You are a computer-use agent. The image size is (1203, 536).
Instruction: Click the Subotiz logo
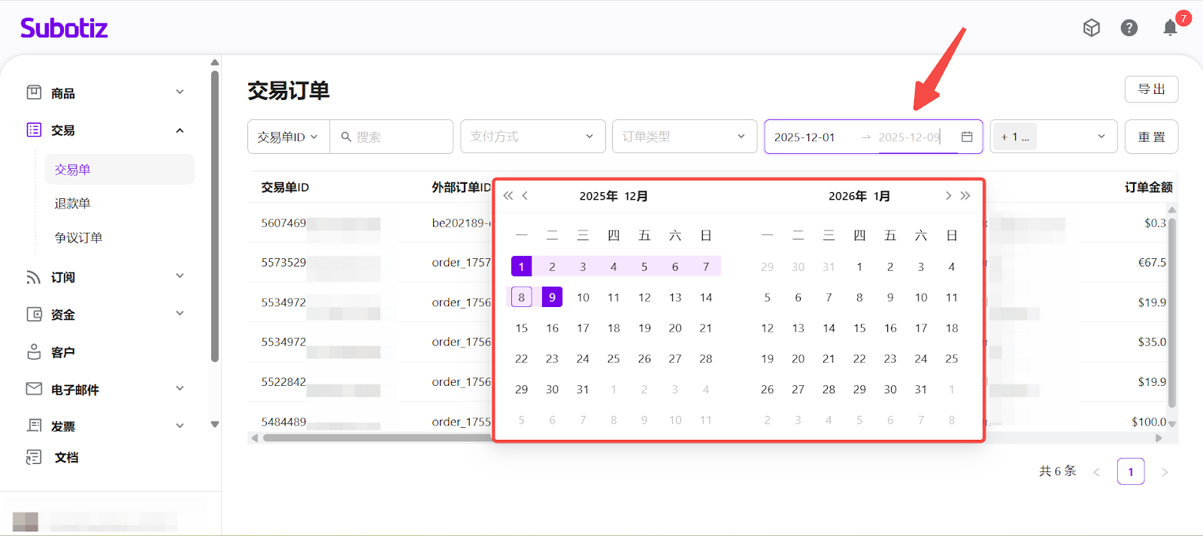point(64,29)
